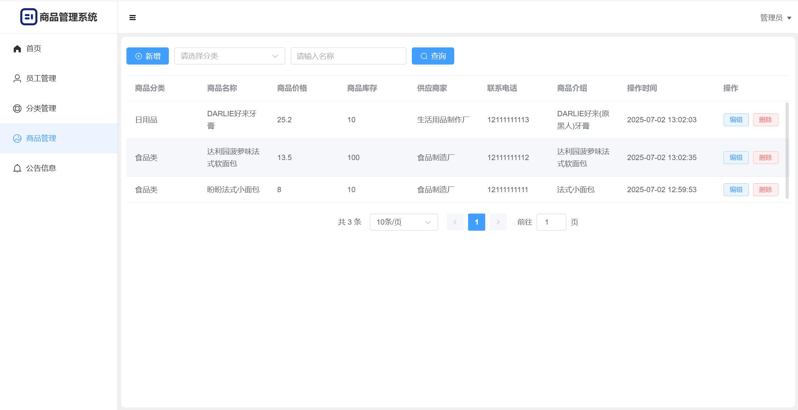Click the table's vertical scrollbar
Image resolution: width=798 pixels, height=410 pixels.
pos(787,150)
